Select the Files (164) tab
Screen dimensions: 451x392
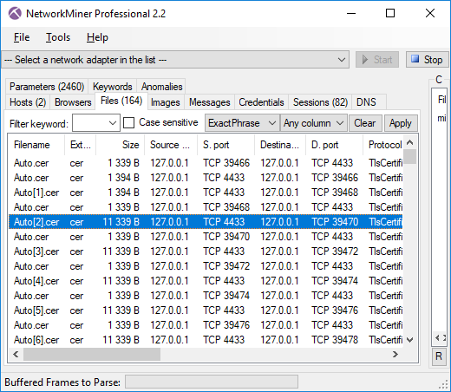coord(121,101)
